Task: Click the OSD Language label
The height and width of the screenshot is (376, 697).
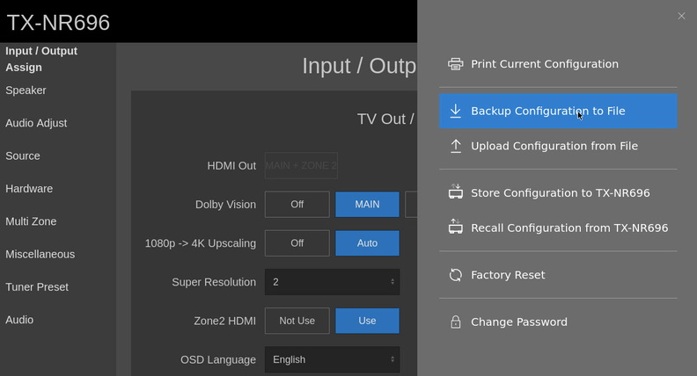Action: [218, 359]
